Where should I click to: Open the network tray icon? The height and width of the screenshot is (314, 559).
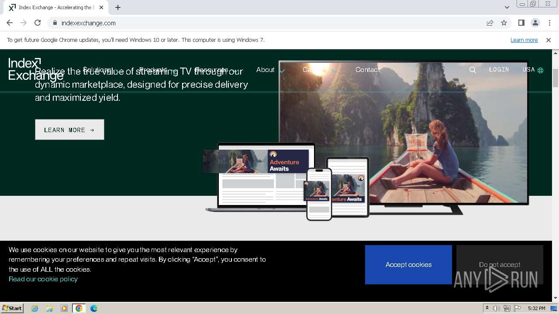point(507,308)
